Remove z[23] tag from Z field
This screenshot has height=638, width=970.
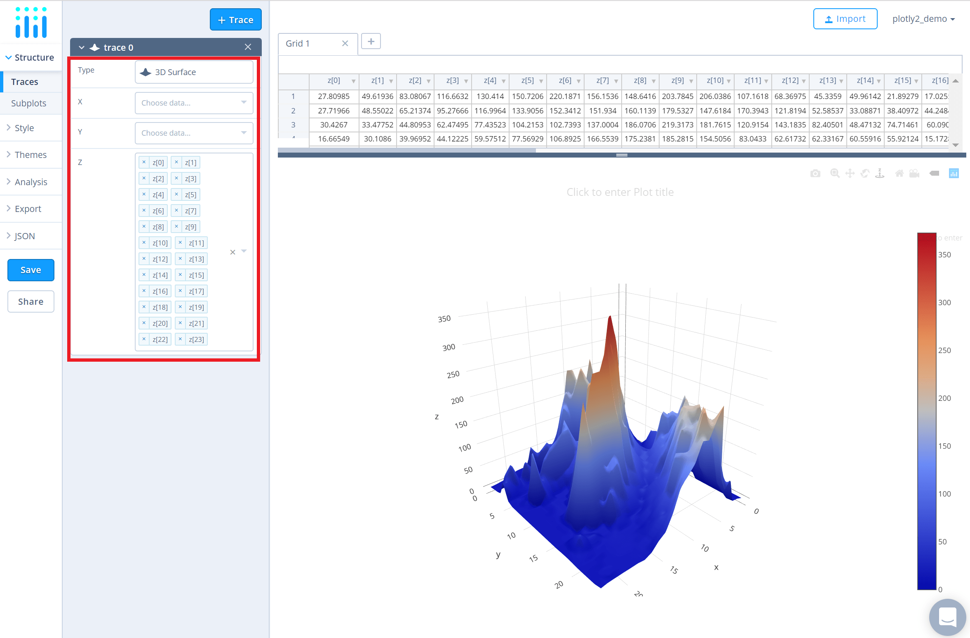click(x=180, y=339)
